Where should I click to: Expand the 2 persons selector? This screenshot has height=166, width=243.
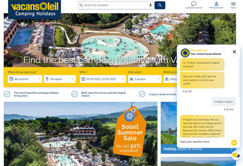(x=145, y=79)
